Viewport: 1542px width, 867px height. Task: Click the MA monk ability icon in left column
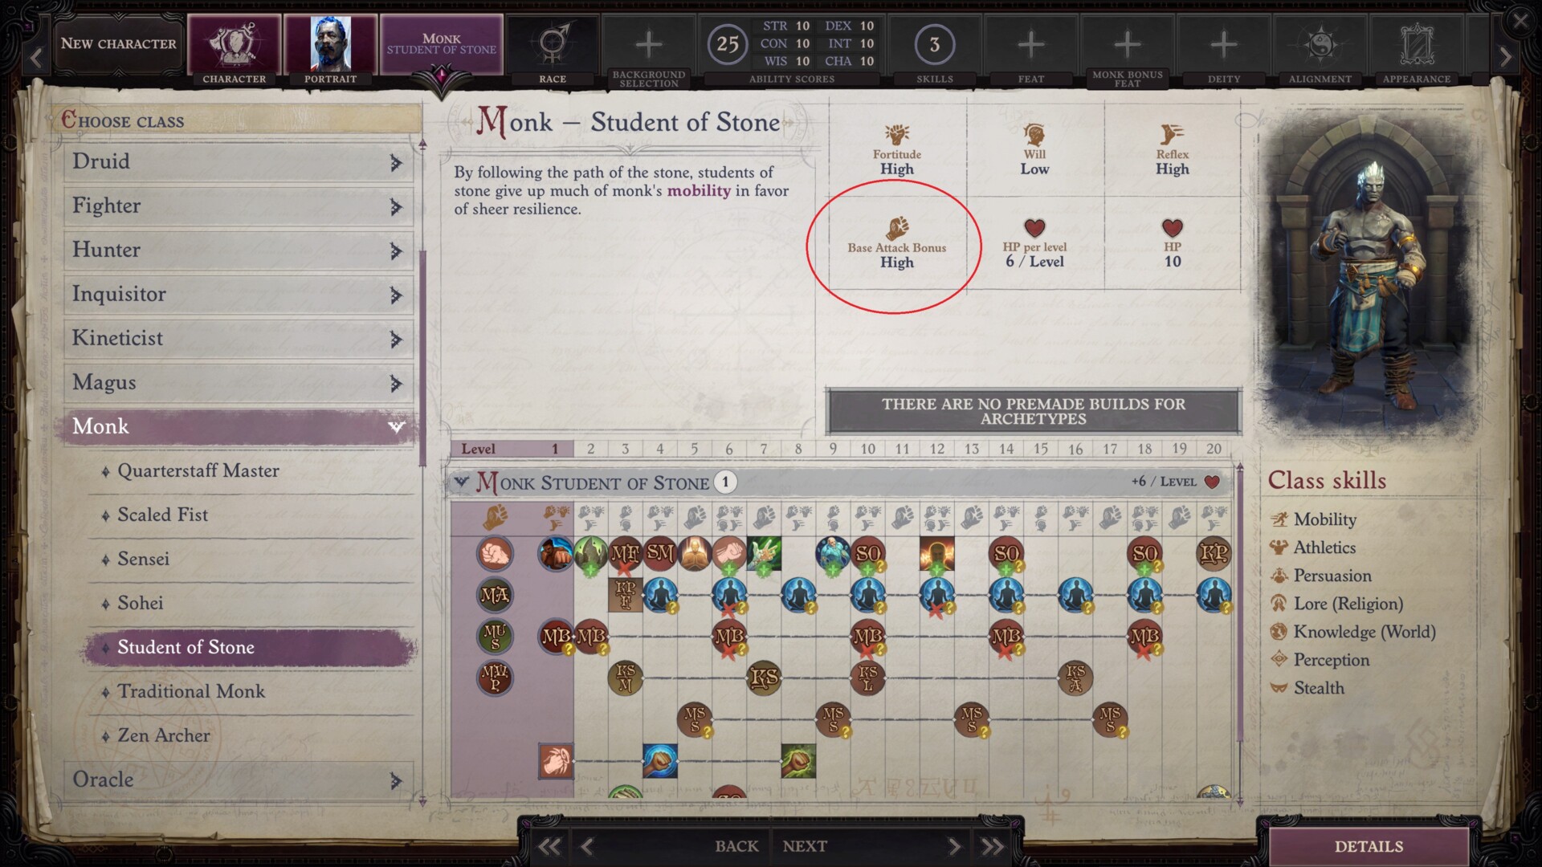[495, 595]
